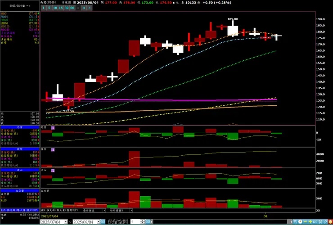Image resolution: width=333 pixels, height=225 pixels.
Task: Open the end date 2025/08/04 dropdown arrow
Action: pyautogui.click(x=99, y=222)
